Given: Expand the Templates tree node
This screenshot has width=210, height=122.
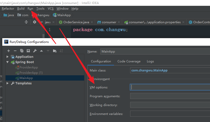Looking at the screenshot, I should coord(8,83).
